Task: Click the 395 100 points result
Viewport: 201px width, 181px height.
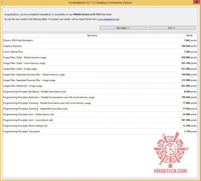Action: pos(189,63)
